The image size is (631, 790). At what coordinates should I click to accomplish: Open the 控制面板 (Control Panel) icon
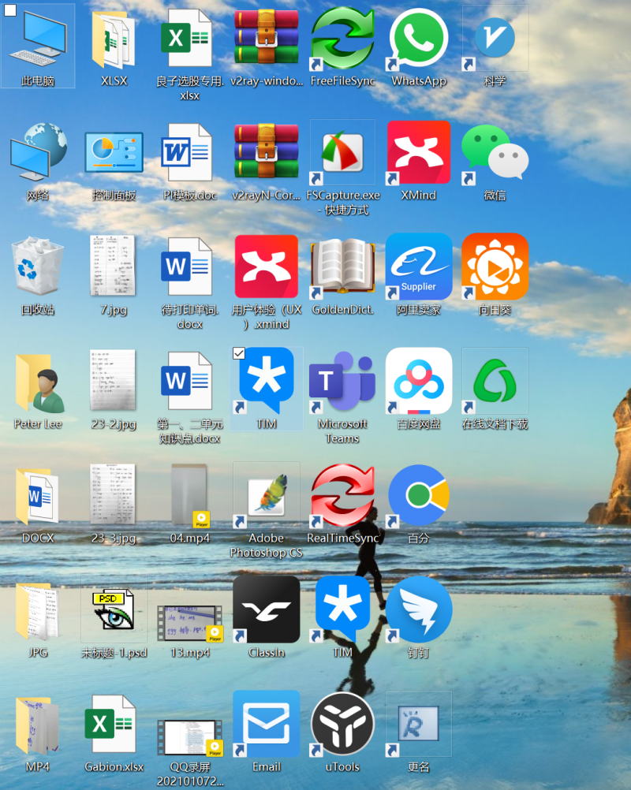(x=114, y=152)
